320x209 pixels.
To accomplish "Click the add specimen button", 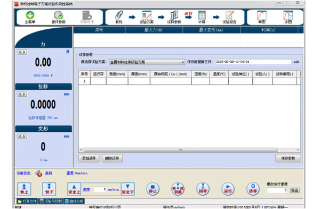I will [89, 158].
